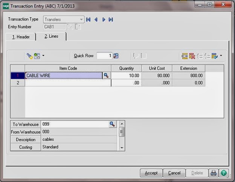Click the scroll down arrow in detail panel

pos(122,148)
